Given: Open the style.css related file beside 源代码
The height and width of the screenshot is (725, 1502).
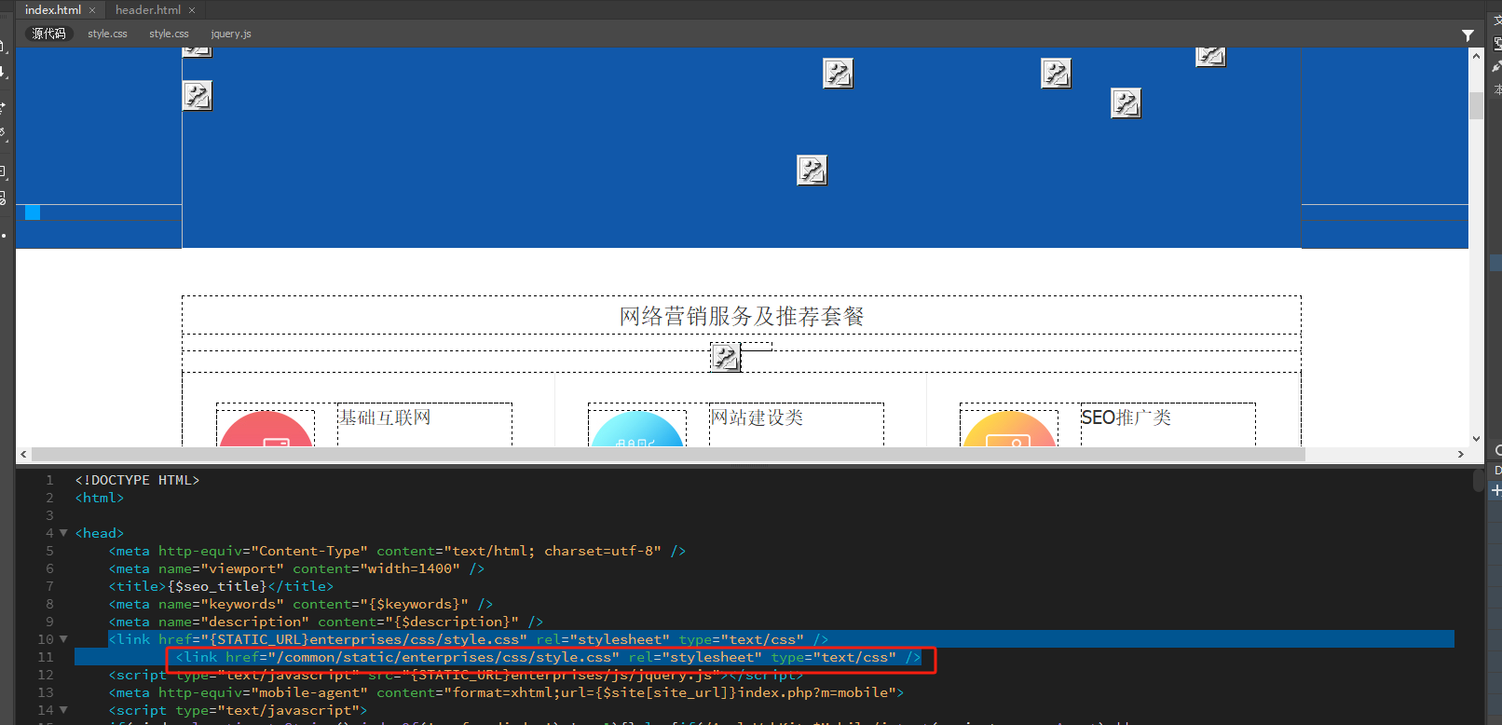Looking at the screenshot, I should point(107,34).
